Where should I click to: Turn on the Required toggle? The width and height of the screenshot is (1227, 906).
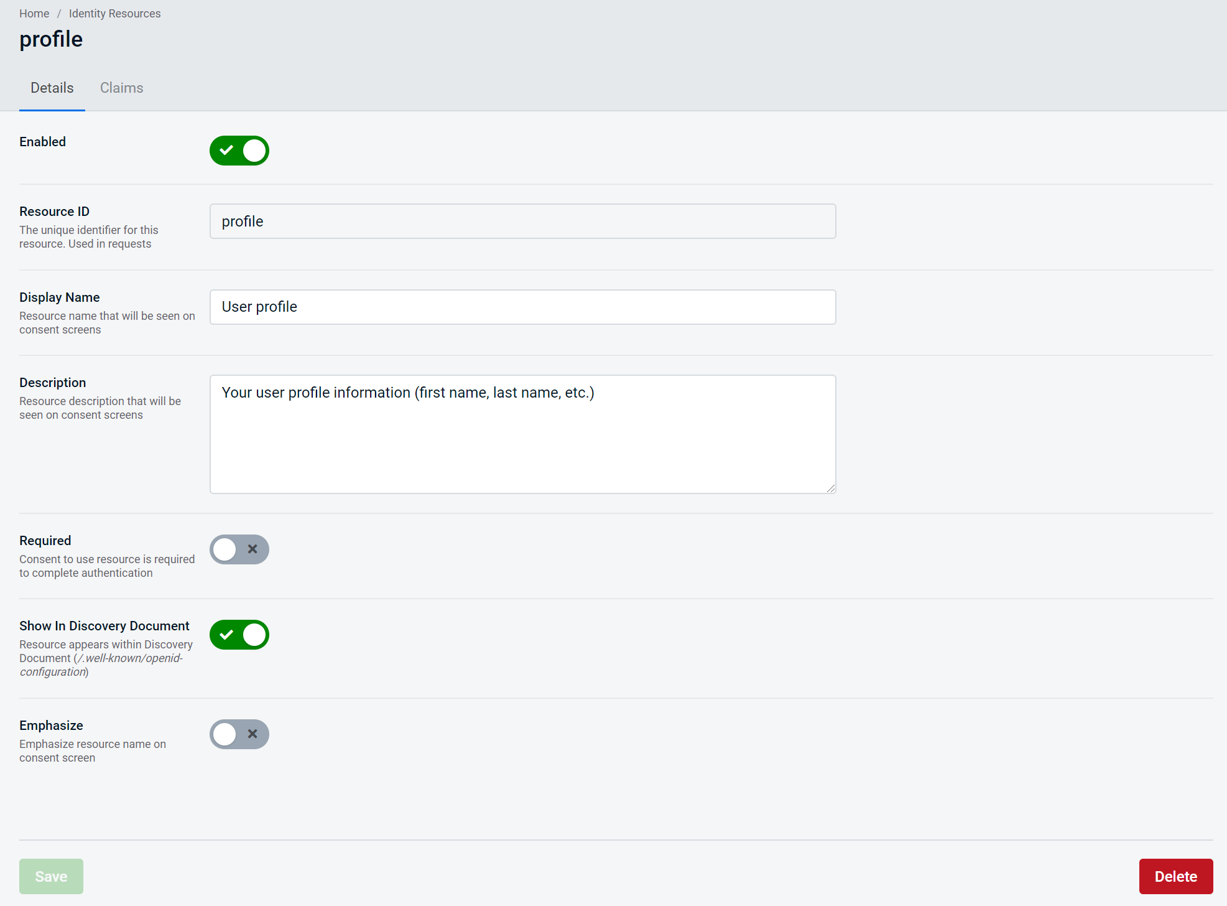(239, 549)
